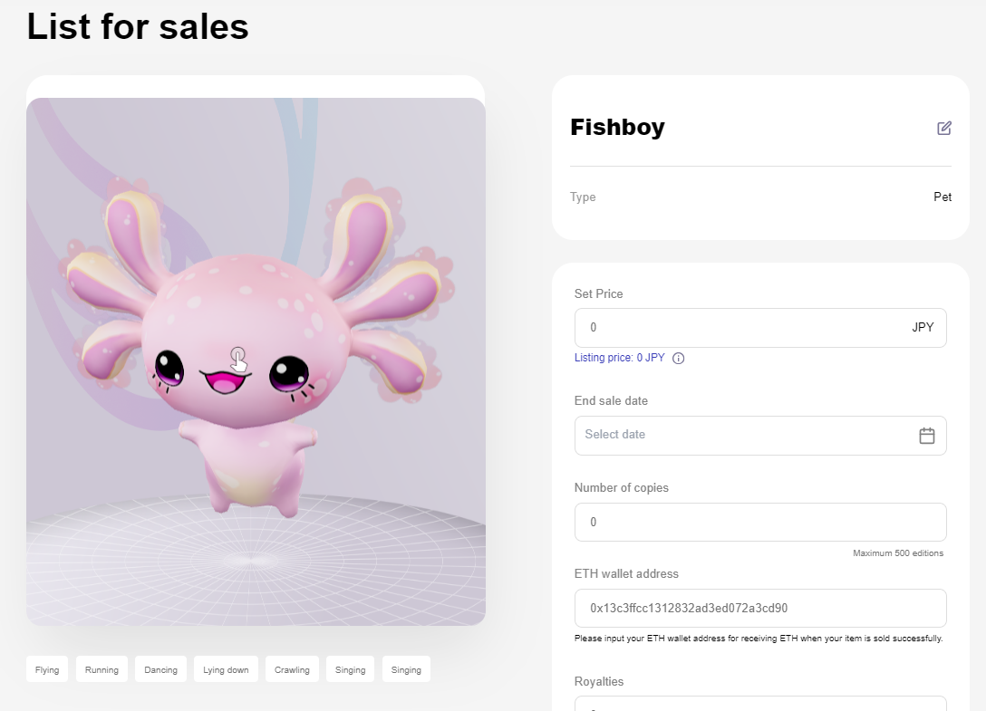Click the edit pencil icon beside Fishboy
Screen dimensions: 986x711
click(944, 128)
